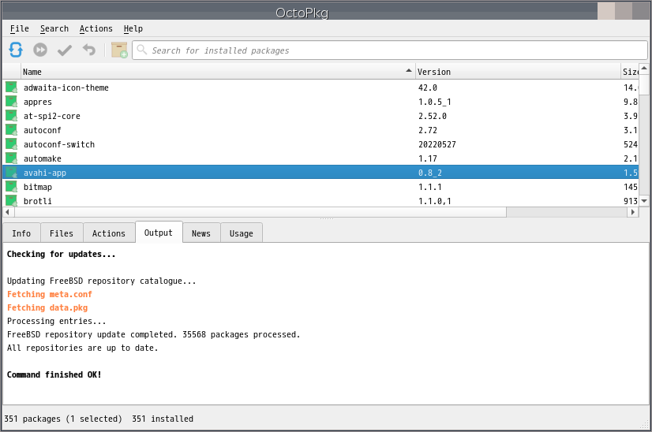The image size is (652, 432).
Task: Click the package icon beside adwaita-icon-theme
Action: tap(11, 88)
